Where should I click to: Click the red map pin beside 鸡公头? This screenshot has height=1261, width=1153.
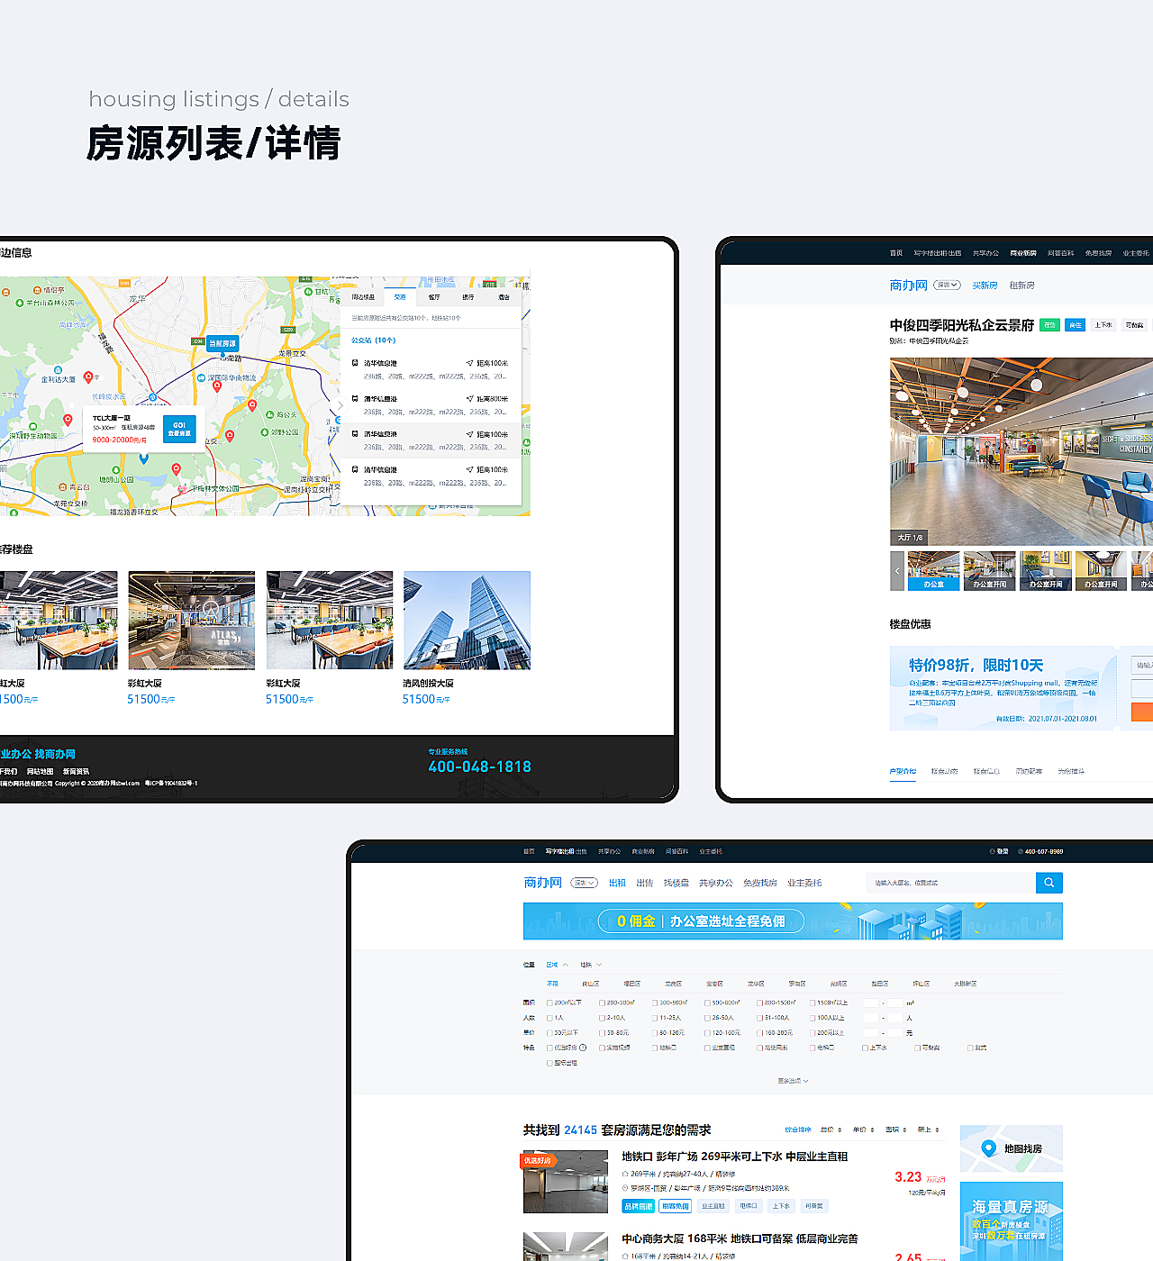(252, 406)
